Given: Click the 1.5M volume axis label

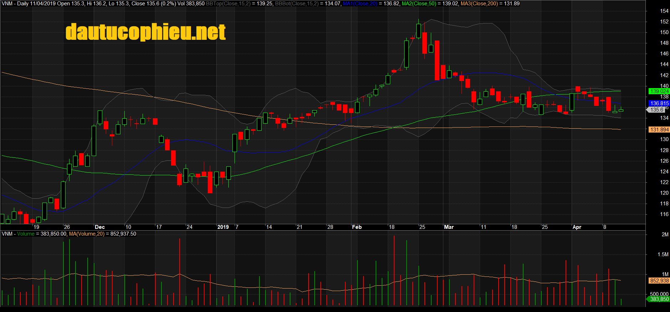Looking at the screenshot, I should point(663,254).
